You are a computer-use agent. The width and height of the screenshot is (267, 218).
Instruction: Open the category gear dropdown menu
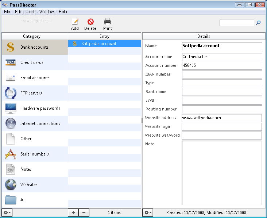pos(7,213)
